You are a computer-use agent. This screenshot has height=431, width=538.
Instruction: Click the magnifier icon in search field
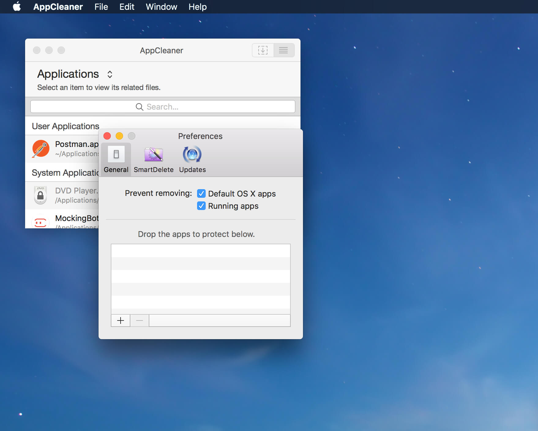click(140, 107)
